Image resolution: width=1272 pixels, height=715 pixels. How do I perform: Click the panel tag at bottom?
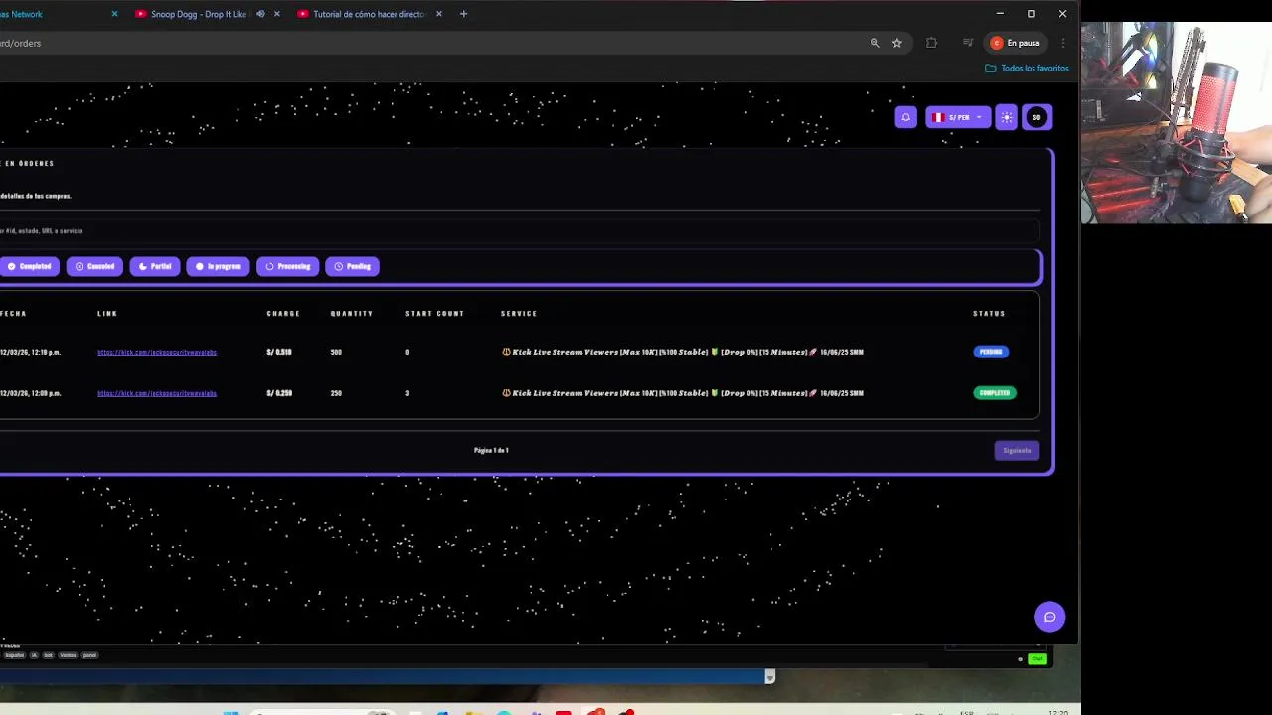(x=89, y=655)
